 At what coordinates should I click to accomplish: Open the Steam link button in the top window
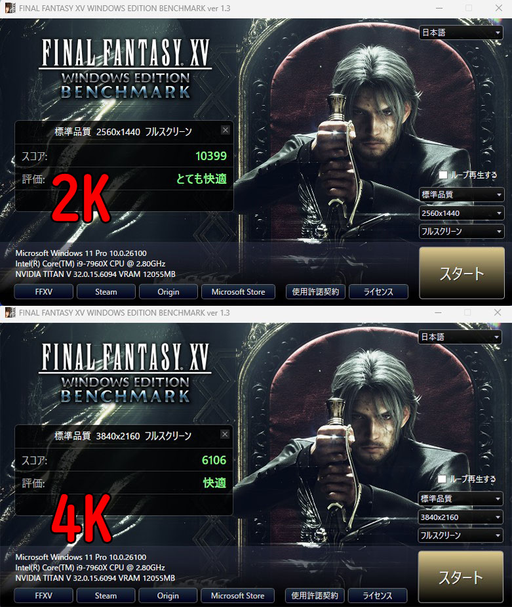coord(106,292)
